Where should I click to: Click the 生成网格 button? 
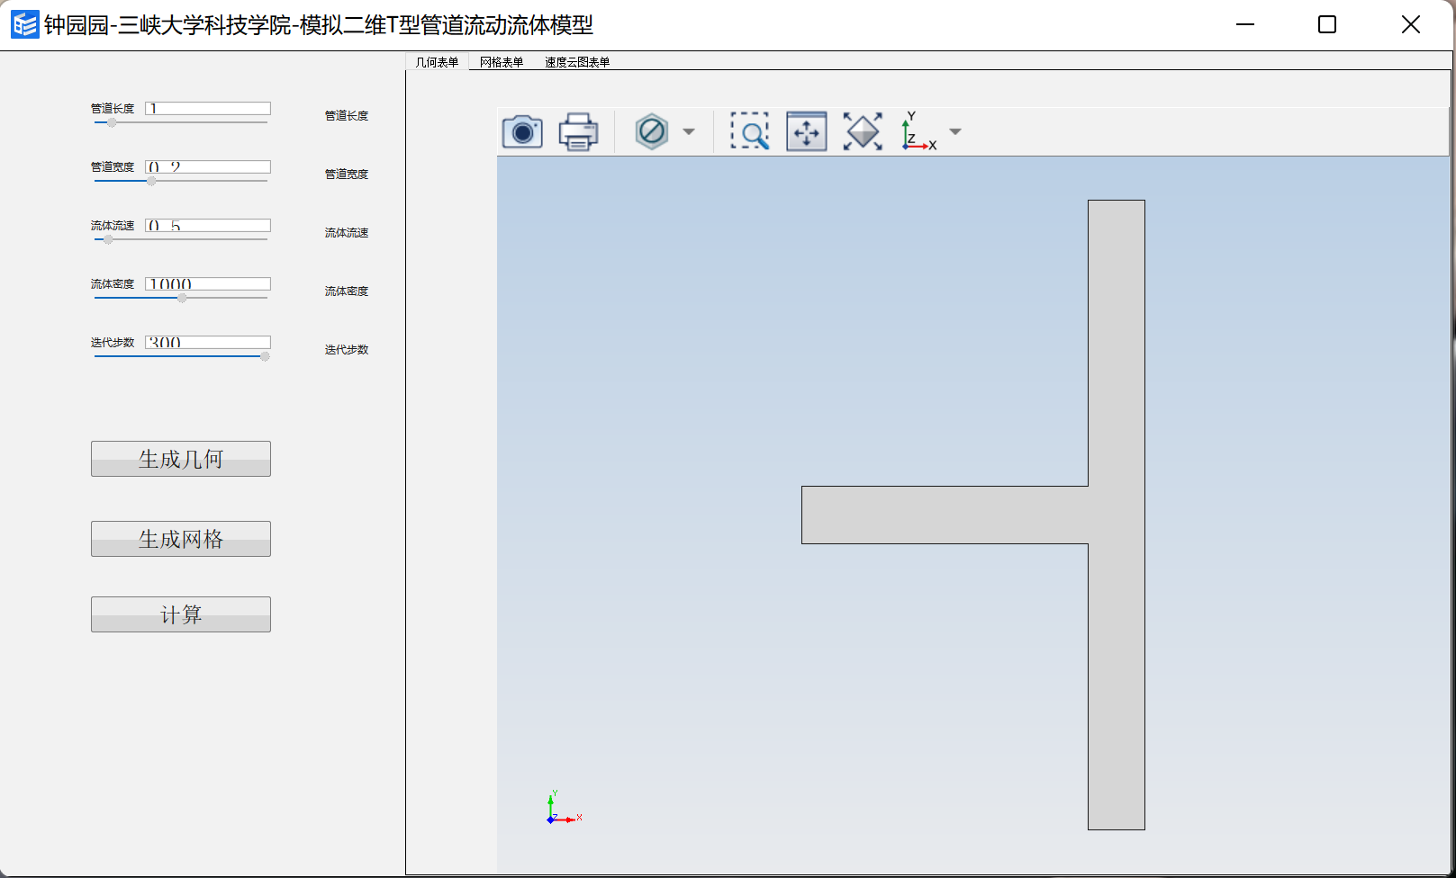point(181,539)
